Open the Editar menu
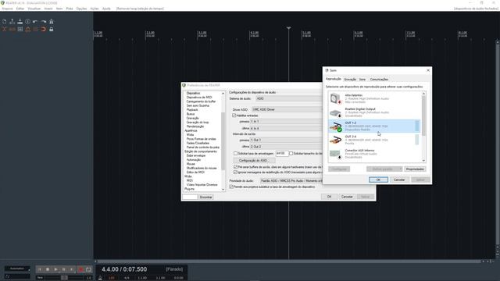The image size is (500, 281). 20,9
